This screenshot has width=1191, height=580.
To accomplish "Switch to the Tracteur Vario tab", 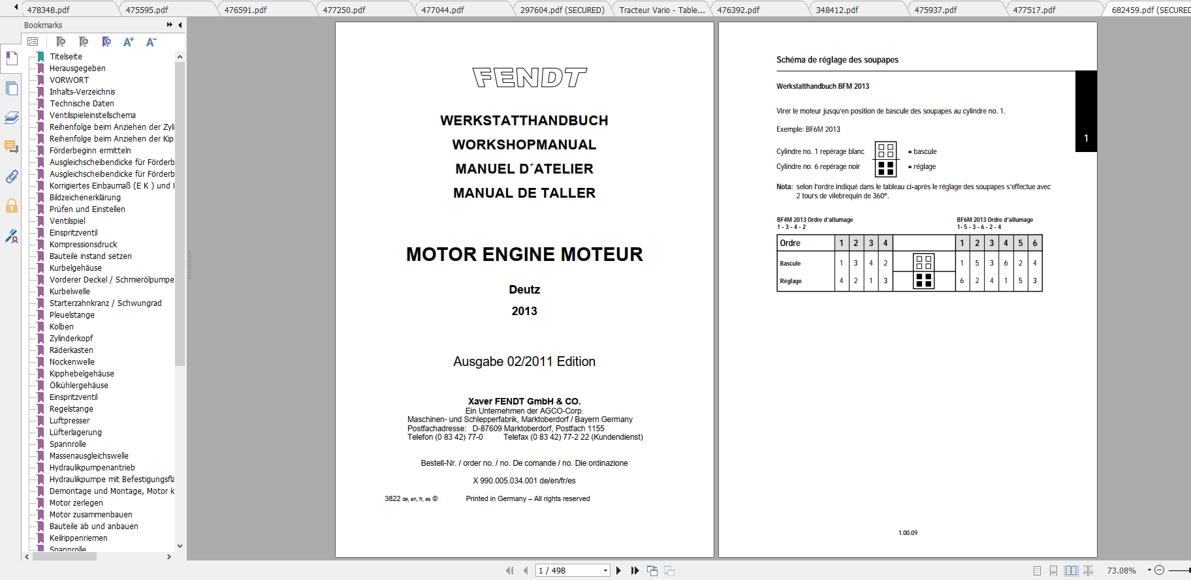I will [662, 10].
